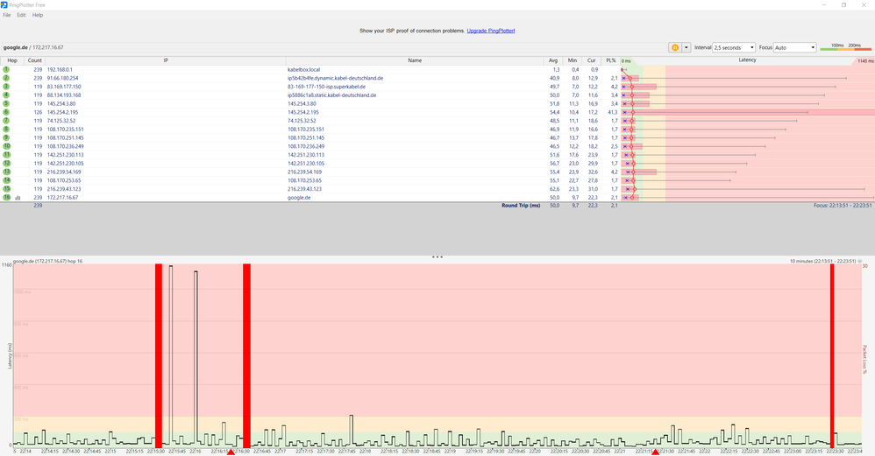Select IP 108.170.235.151 in the IP column
The height and width of the screenshot is (456, 875).
65,130
